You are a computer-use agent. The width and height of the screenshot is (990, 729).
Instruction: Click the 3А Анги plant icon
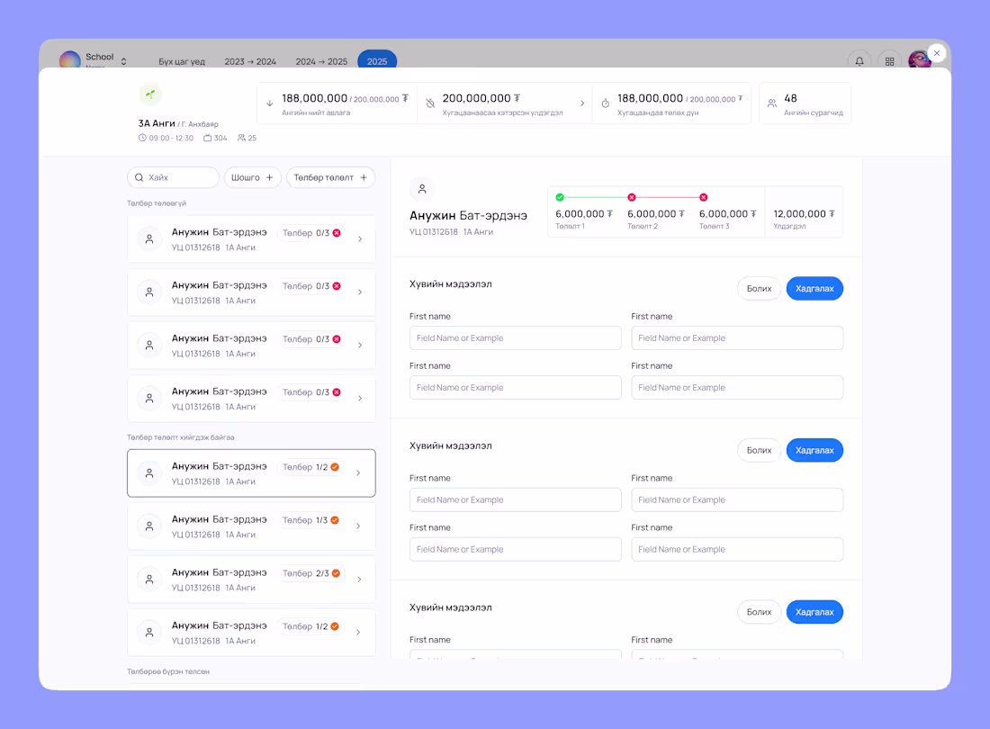(x=150, y=94)
